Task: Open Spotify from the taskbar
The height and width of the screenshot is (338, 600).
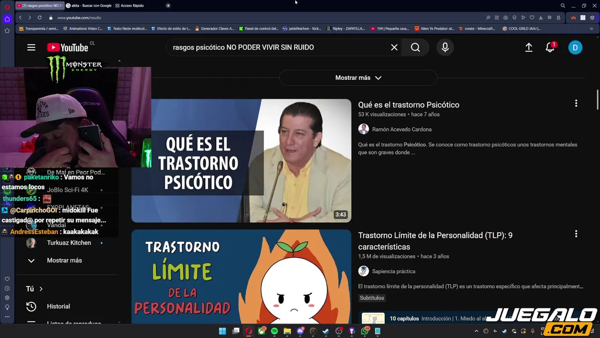Action: pos(274,331)
